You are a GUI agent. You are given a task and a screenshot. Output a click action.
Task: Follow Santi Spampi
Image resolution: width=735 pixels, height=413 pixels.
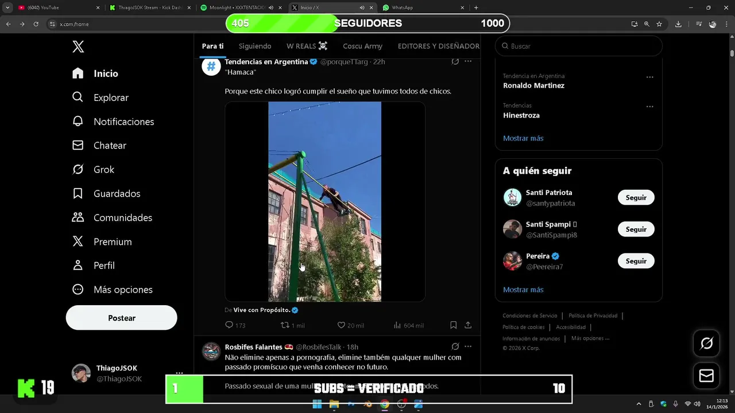click(636, 229)
